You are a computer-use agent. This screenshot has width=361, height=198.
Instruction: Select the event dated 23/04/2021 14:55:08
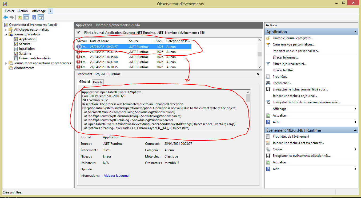pos(133,57)
